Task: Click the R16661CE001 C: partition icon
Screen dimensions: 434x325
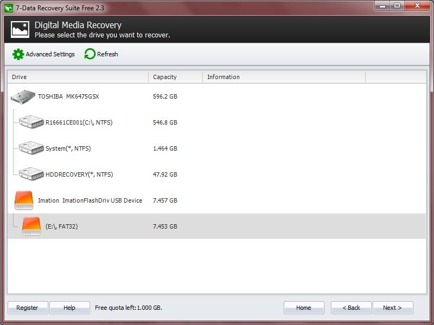Action: pyautogui.click(x=31, y=122)
